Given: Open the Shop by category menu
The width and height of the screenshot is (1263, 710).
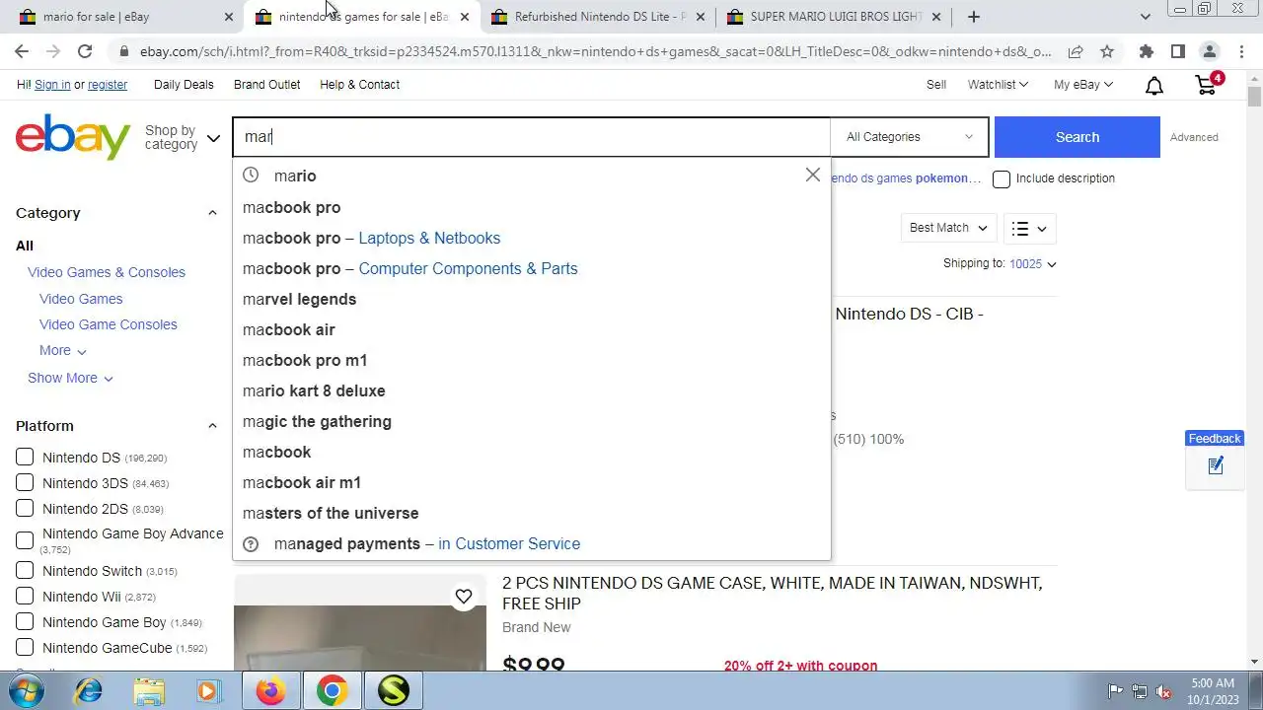Looking at the screenshot, I should (183, 137).
